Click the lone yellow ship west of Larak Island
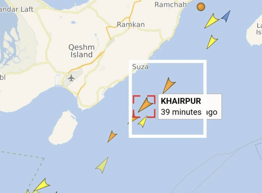 pyautogui.click(x=212, y=42)
